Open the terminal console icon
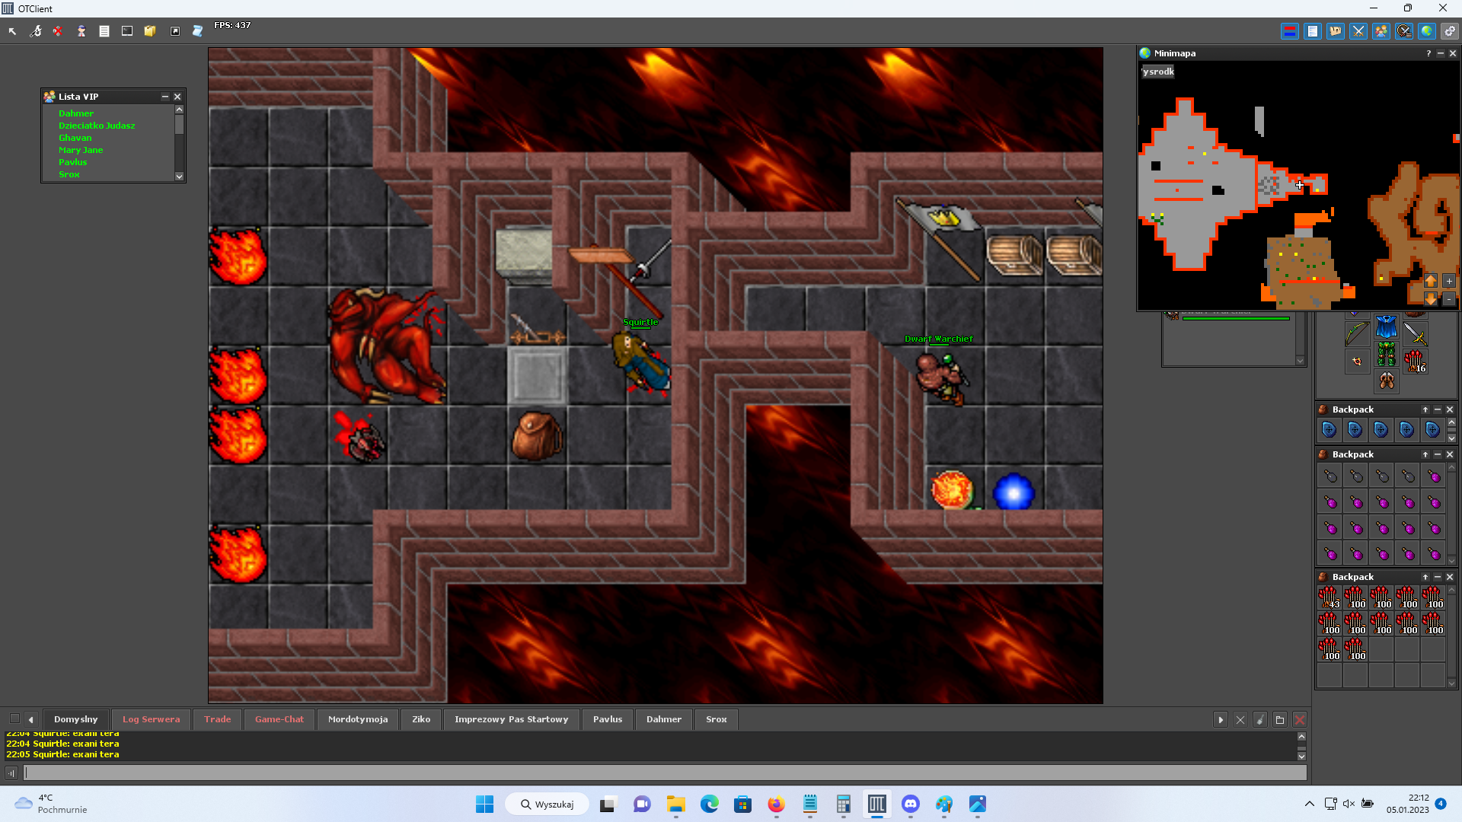1462x822 pixels. pyautogui.click(x=127, y=31)
